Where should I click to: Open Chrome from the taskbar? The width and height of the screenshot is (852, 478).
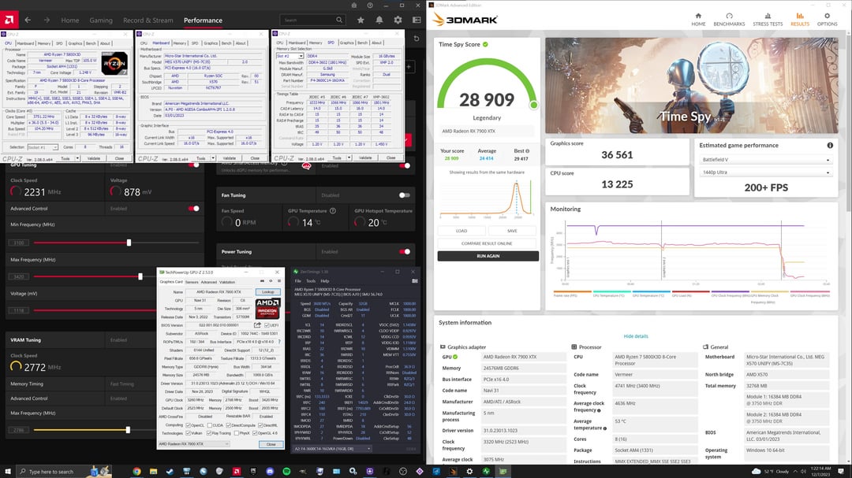point(136,472)
